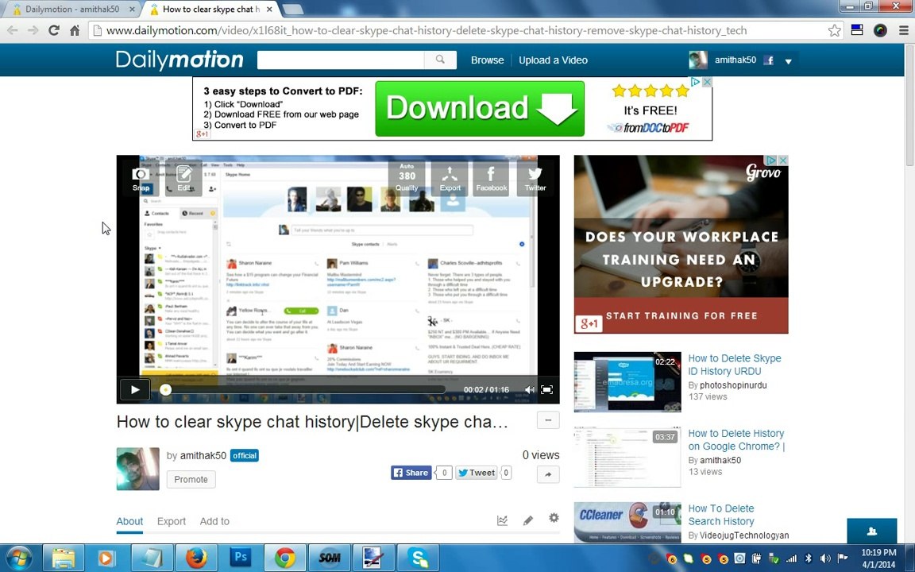Image resolution: width=915 pixels, height=572 pixels.
Task: Click the system tray volume icon
Action: point(825,558)
